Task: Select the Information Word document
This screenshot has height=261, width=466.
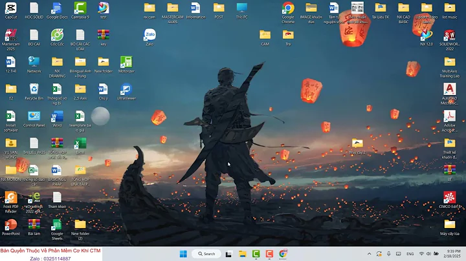Action: click(x=195, y=11)
